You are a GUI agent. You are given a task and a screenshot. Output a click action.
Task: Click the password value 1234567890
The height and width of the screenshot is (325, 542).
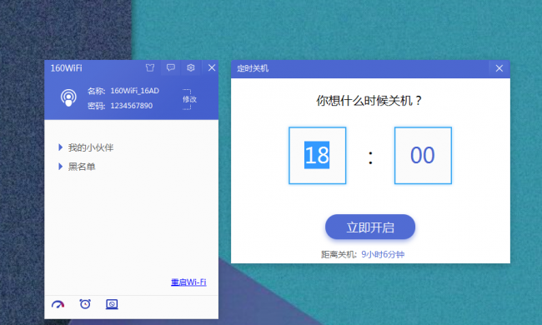132,106
